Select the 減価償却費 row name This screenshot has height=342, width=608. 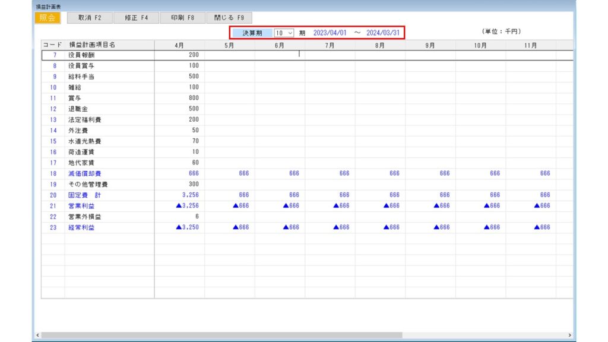(x=84, y=174)
